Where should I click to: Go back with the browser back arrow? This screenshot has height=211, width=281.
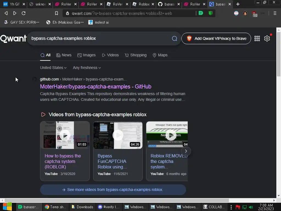tap(6, 13)
